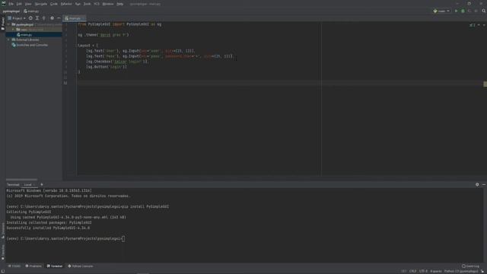Open Project panel settings gear
This screenshot has height=274, width=487.
pyautogui.click(x=52, y=18)
